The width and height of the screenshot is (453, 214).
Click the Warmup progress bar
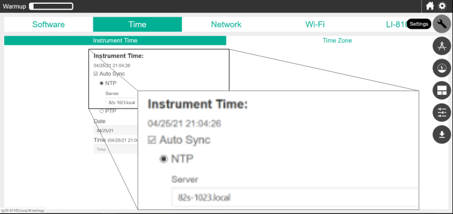(x=51, y=6)
